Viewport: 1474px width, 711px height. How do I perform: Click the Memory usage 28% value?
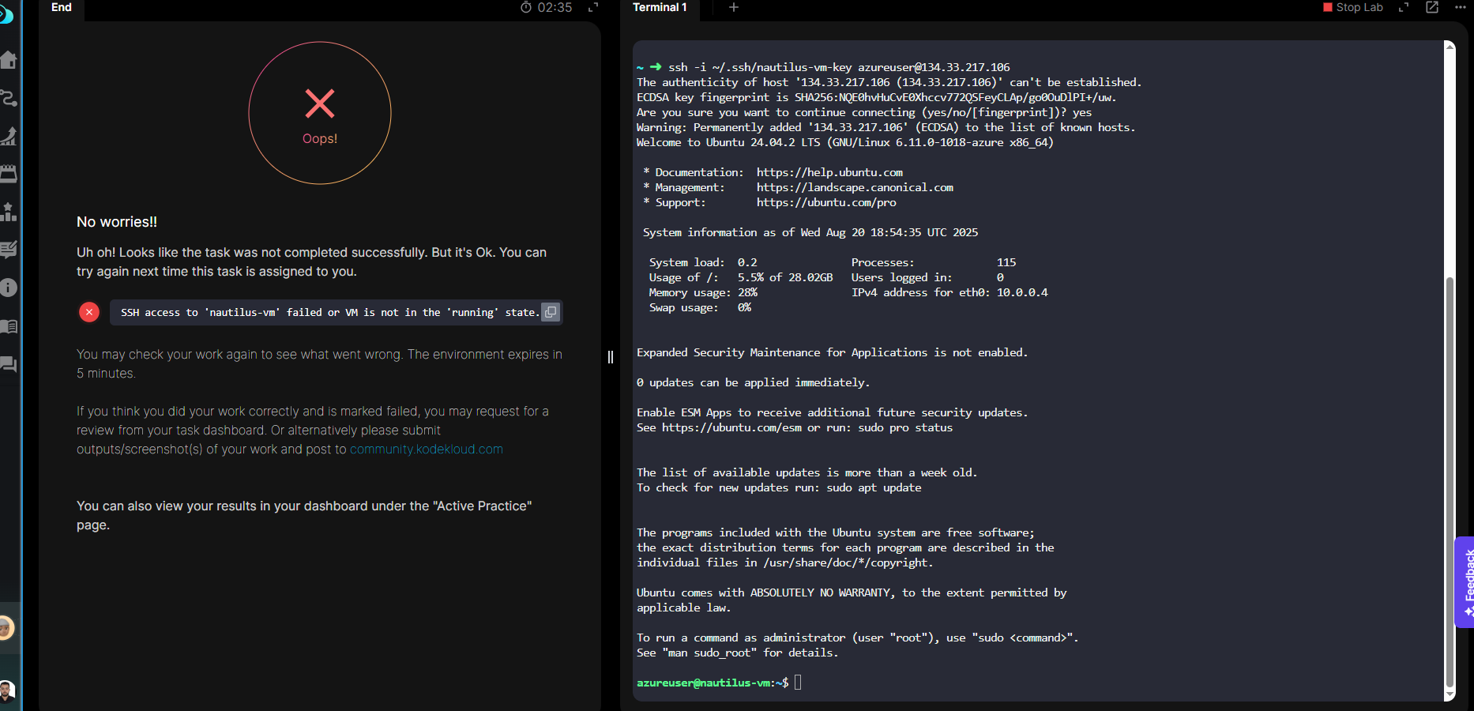(x=747, y=292)
